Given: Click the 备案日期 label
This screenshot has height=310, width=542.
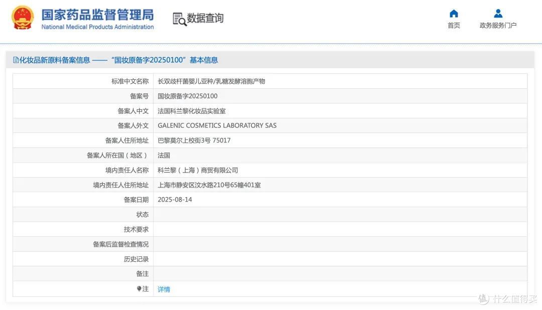Looking at the screenshot, I should [x=136, y=200].
